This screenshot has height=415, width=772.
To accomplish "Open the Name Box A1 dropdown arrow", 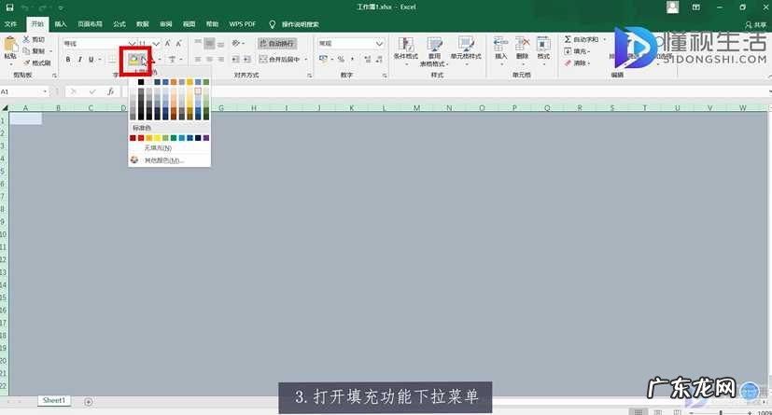I will coord(45,91).
